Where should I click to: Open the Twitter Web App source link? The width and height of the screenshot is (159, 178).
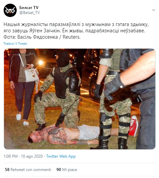tap(61, 156)
